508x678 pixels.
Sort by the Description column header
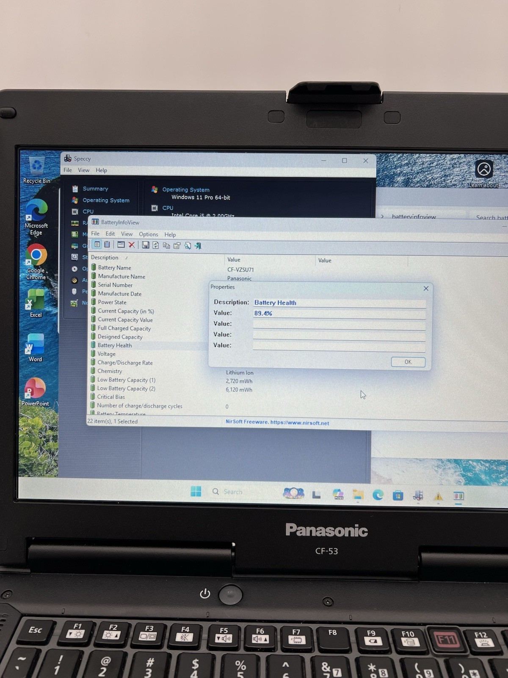click(x=157, y=258)
